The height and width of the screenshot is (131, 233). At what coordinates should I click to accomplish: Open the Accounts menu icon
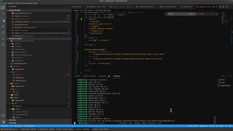[3, 115]
